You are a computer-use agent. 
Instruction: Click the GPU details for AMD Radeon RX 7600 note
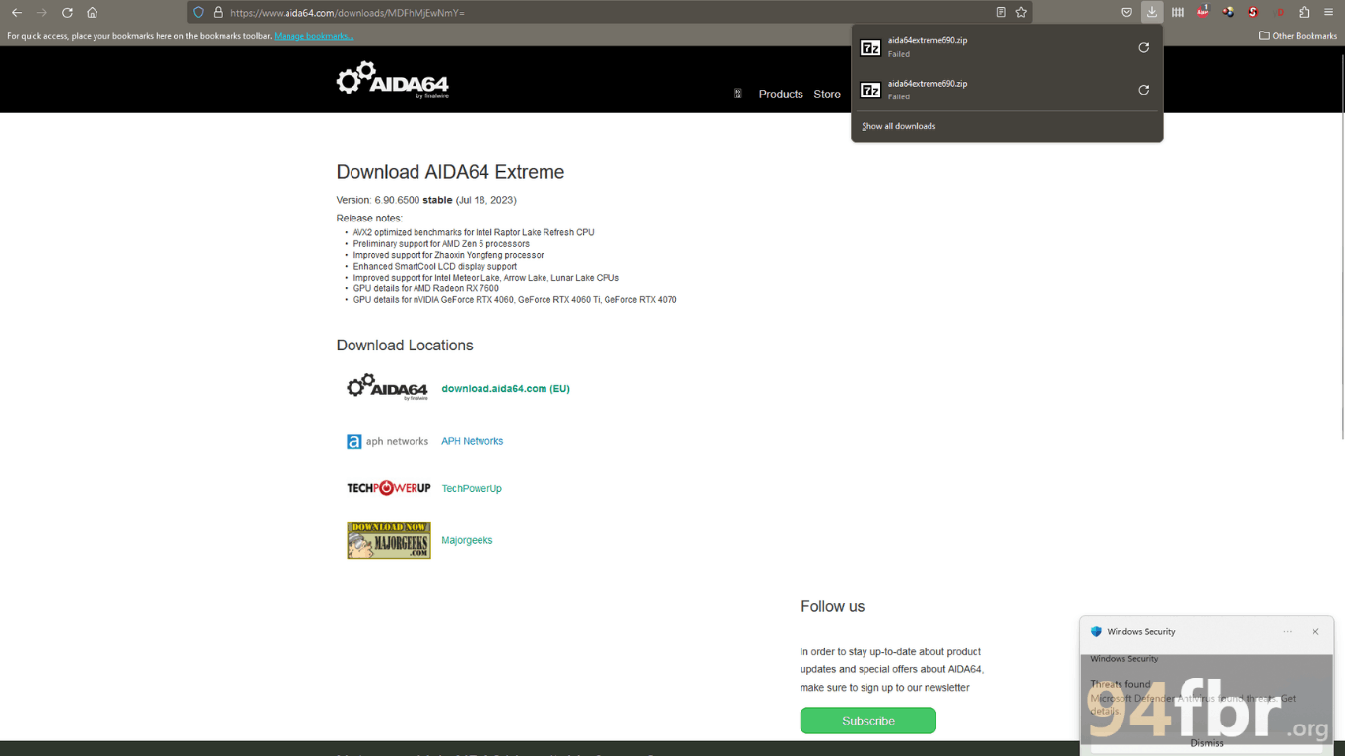(x=425, y=288)
